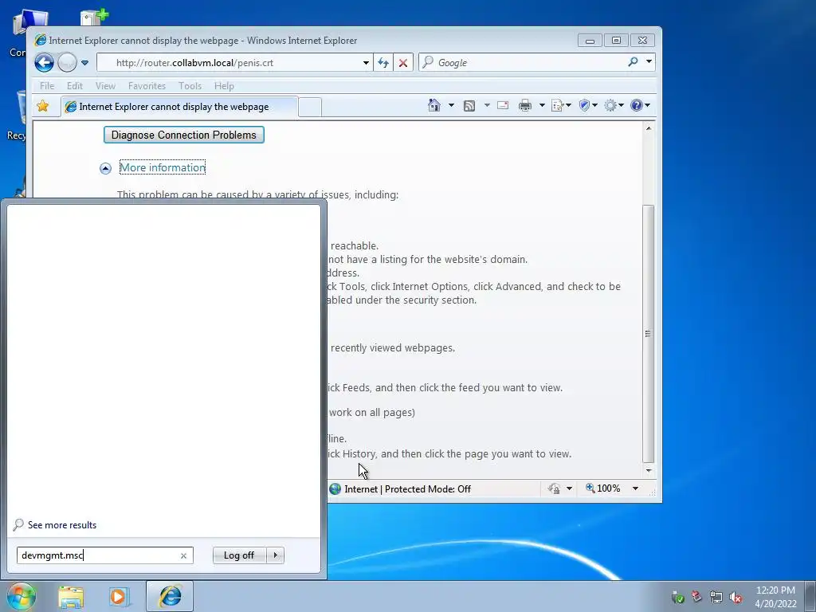This screenshot has width=816, height=612.
Task: Click the address bar URL field
Action: pos(229,63)
